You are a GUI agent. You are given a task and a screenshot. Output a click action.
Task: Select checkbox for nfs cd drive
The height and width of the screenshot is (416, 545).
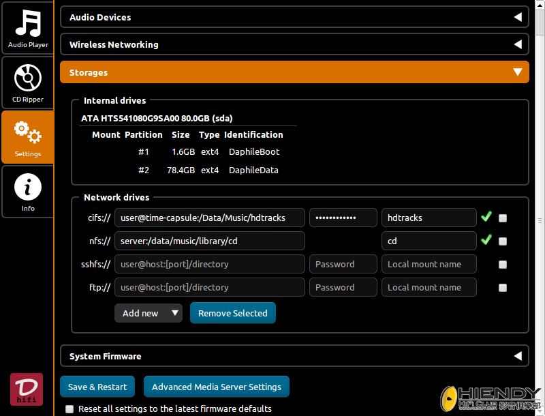click(503, 241)
